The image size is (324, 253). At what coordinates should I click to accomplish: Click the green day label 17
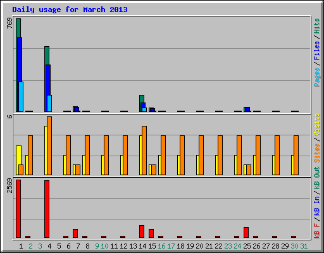click(171, 246)
